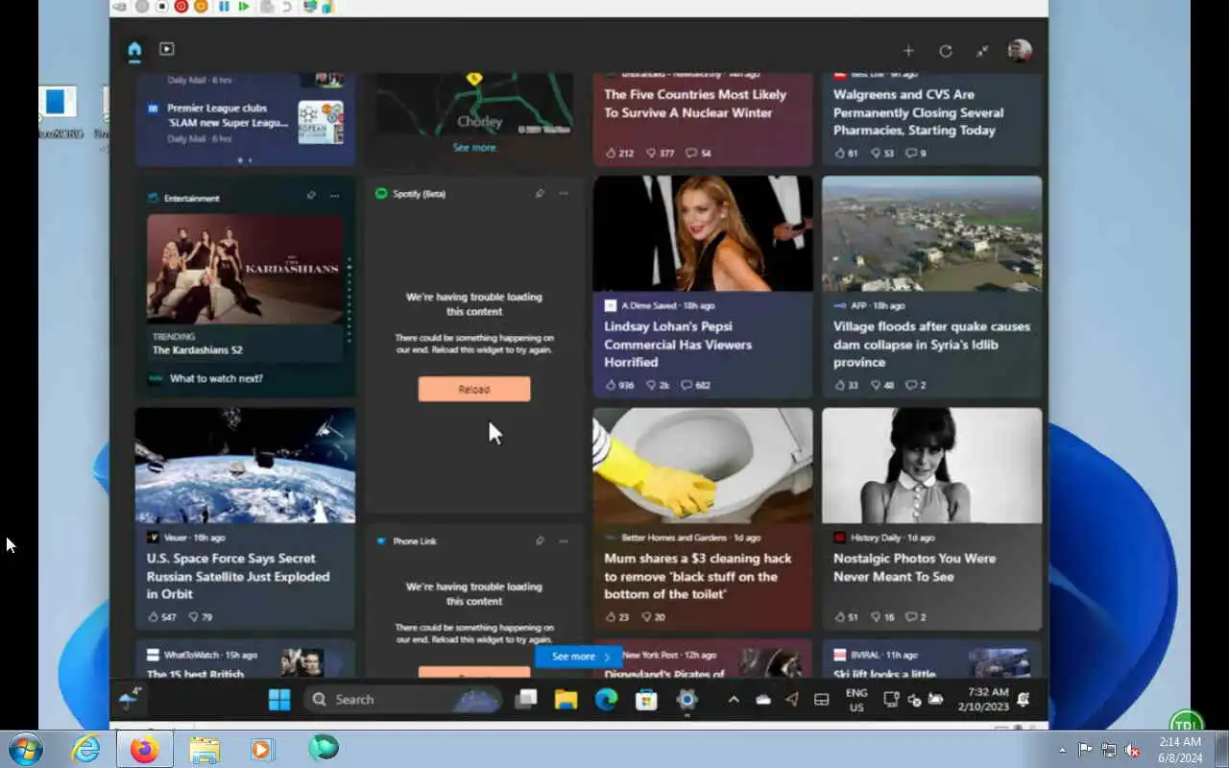Open Premier League clubs SLAM headline
The width and height of the screenshot is (1229, 768).
click(x=228, y=115)
